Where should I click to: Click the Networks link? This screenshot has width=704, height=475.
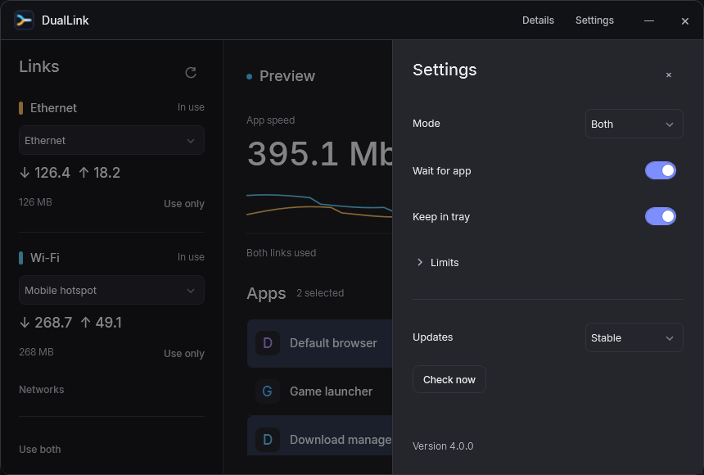(x=41, y=390)
